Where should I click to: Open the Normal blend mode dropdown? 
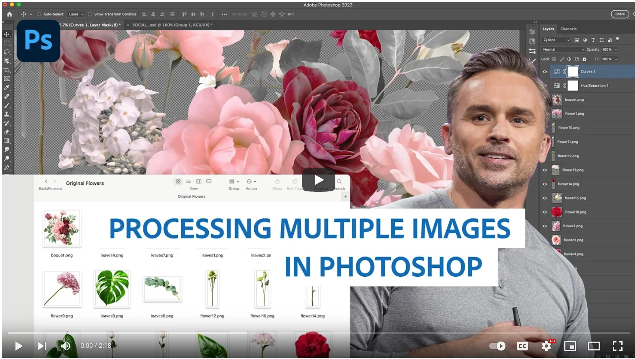click(563, 49)
